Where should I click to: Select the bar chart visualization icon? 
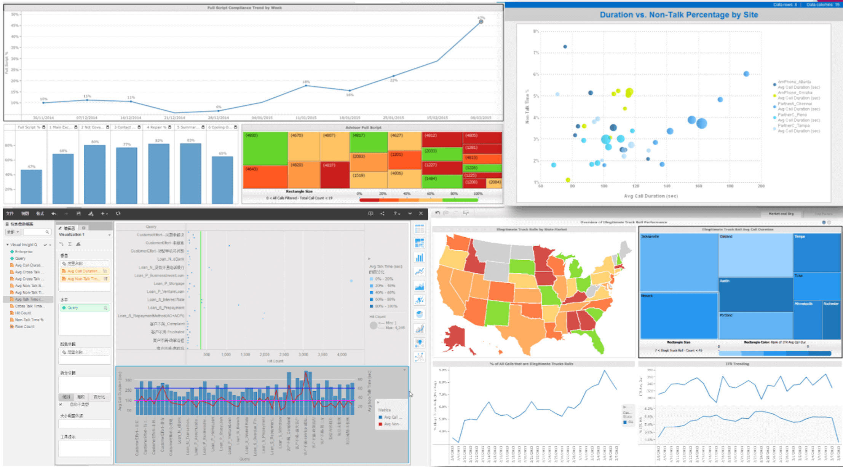pyautogui.click(x=419, y=257)
